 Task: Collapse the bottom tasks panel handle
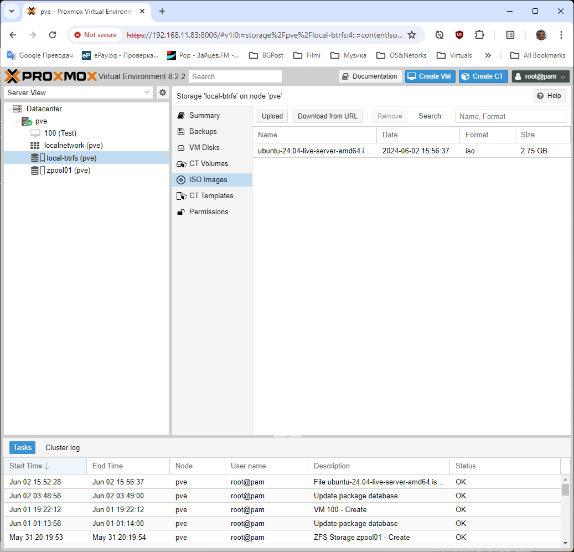[x=287, y=437]
